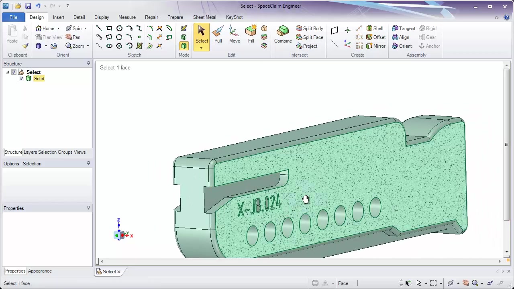Click the Project tool
This screenshot has height=289, width=514.
coord(307,46)
